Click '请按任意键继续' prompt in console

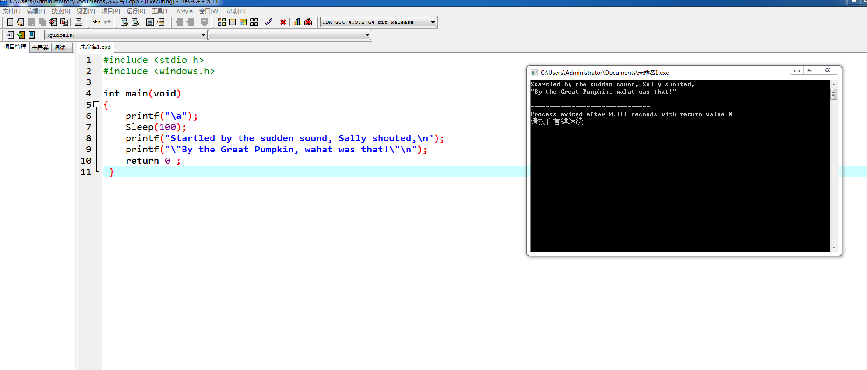557,121
